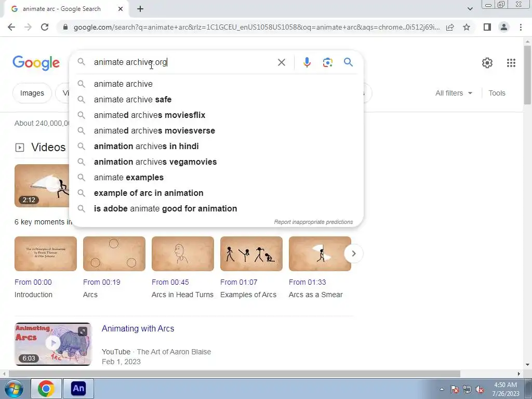532x399 pixels.
Task: Bookmark this tab with the star icon
Action: 467,27
